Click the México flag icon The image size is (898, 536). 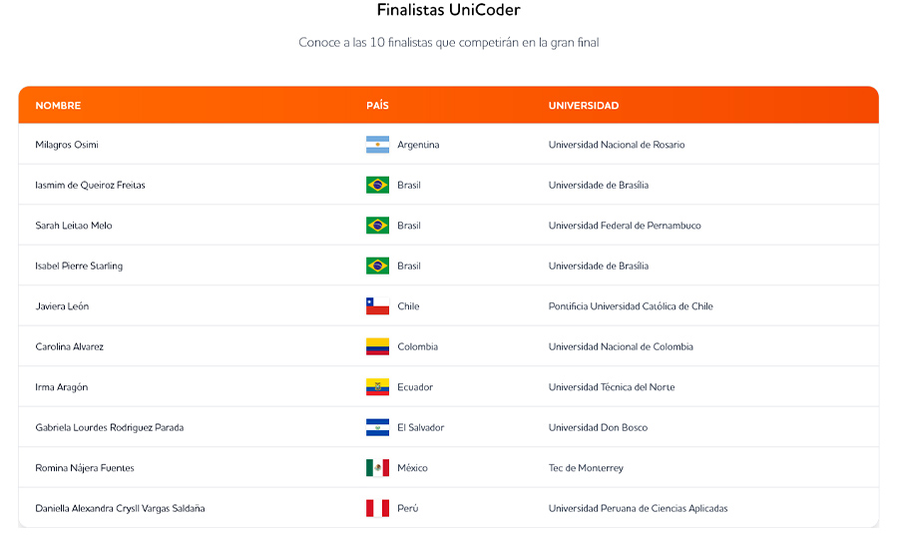pyautogui.click(x=377, y=468)
